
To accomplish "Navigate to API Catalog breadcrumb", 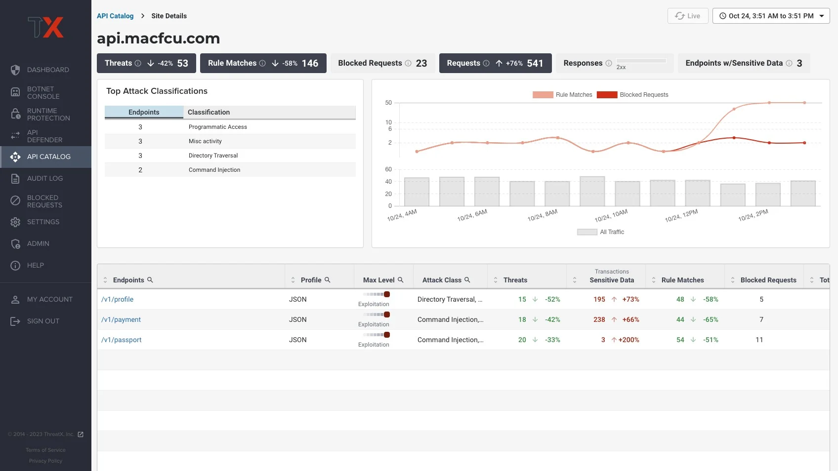I will (x=115, y=16).
